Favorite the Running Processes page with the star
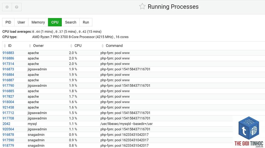The height and width of the screenshot is (148, 265). (x=142, y=6)
